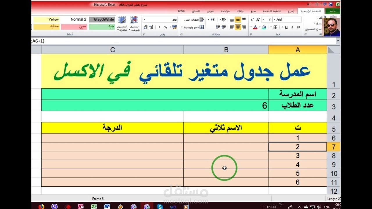Toggle center horizontal alignment
This screenshot has height=209, width=372.
coord(238,27)
